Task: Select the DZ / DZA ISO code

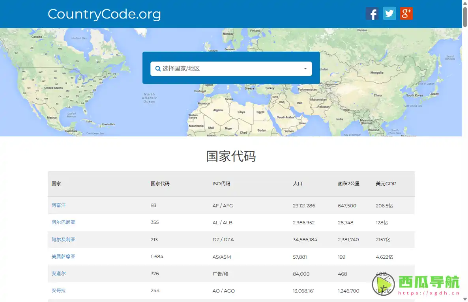Action: point(223,240)
